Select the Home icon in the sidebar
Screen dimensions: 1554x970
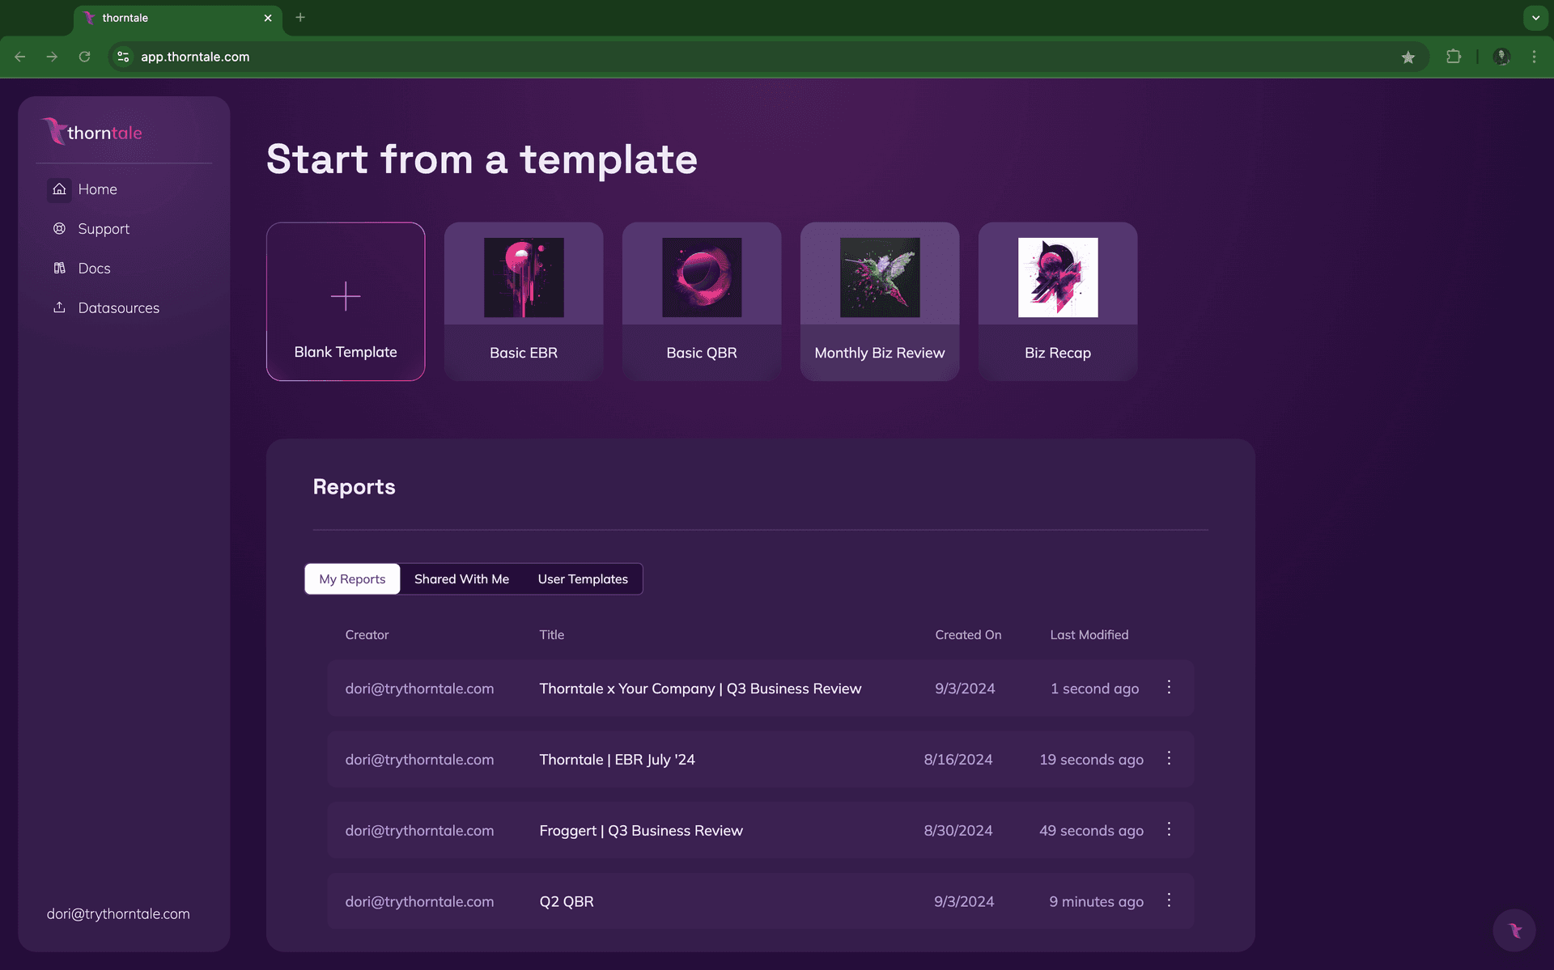tap(59, 188)
